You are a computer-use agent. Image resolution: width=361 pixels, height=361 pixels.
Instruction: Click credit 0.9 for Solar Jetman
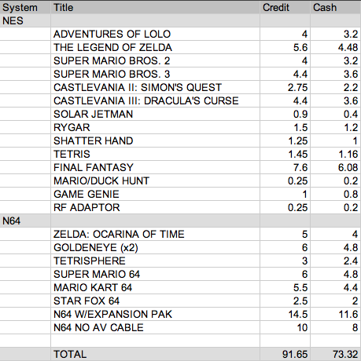285,114
